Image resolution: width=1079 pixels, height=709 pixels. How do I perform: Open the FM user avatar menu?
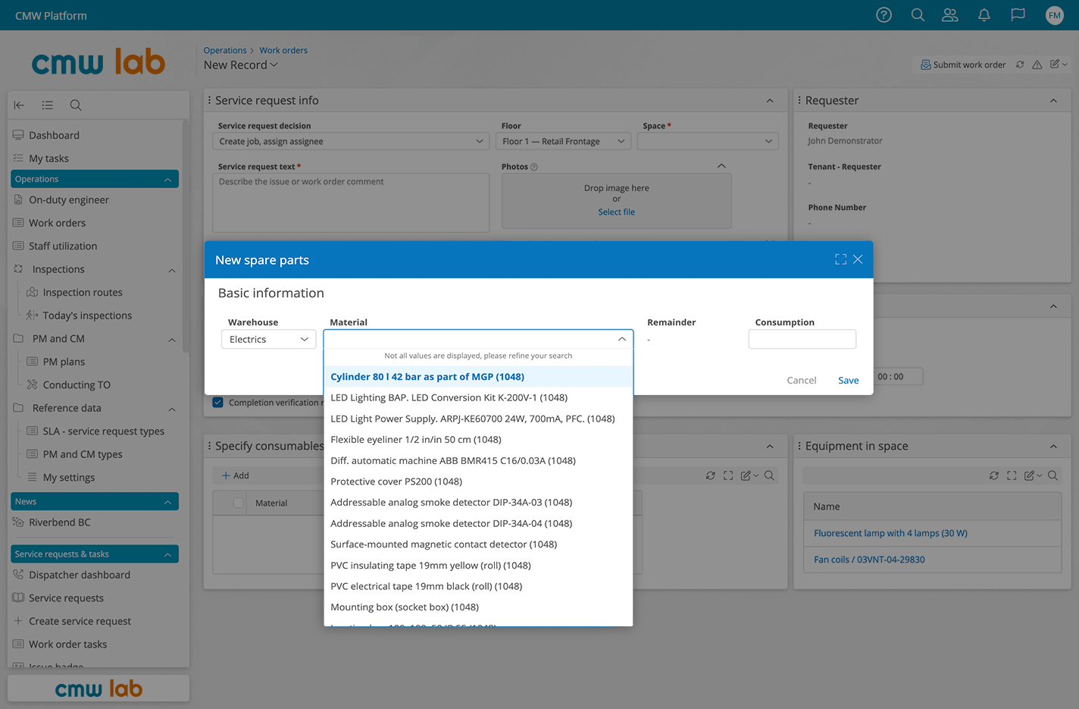tap(1054, 15)
